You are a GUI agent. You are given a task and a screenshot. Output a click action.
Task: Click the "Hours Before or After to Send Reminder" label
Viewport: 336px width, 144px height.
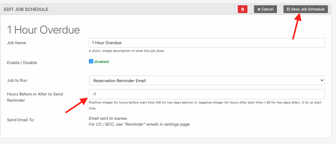(x=35, y=97)
